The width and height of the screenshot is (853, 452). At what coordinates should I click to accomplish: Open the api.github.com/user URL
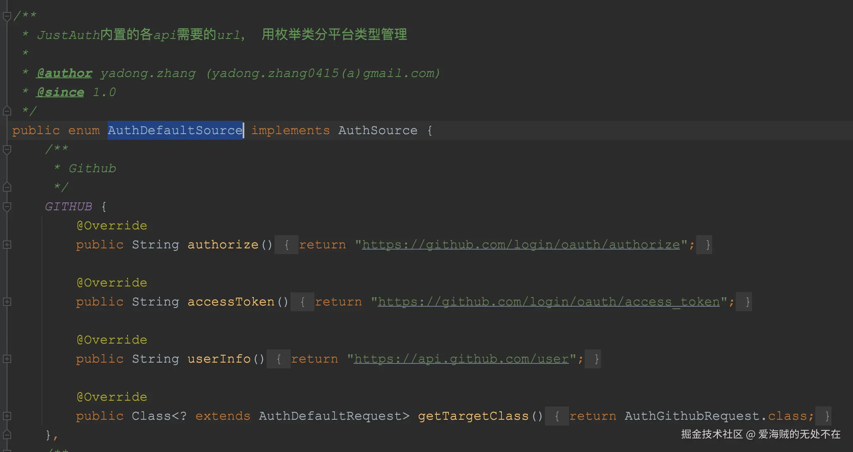pyautogui.click(x=461, y=359)
